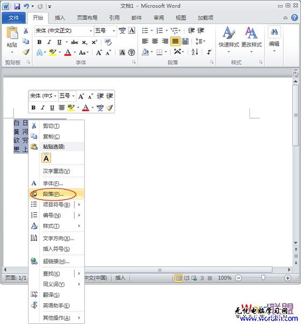
Task: Choose 字体(F)... from the context menu
Action: pyautogui.click(x=56, y=183)
